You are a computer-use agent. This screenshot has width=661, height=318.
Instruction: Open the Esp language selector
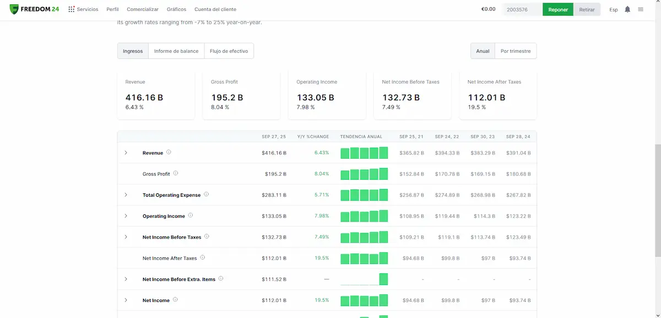(x=614, y=9)
